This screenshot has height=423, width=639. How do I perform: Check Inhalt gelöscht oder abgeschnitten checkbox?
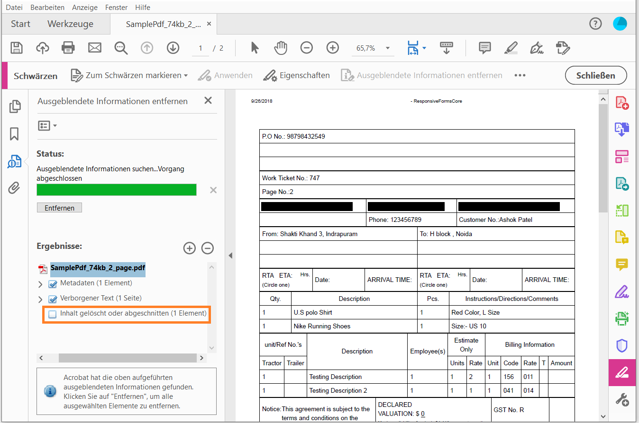pos(53,314)
